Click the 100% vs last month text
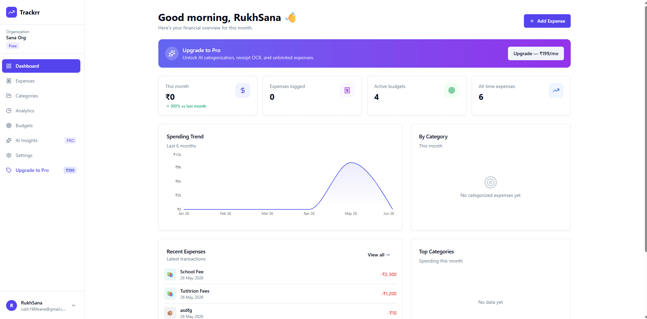Viewport: 647px width, 319px height. coord(188,106)
